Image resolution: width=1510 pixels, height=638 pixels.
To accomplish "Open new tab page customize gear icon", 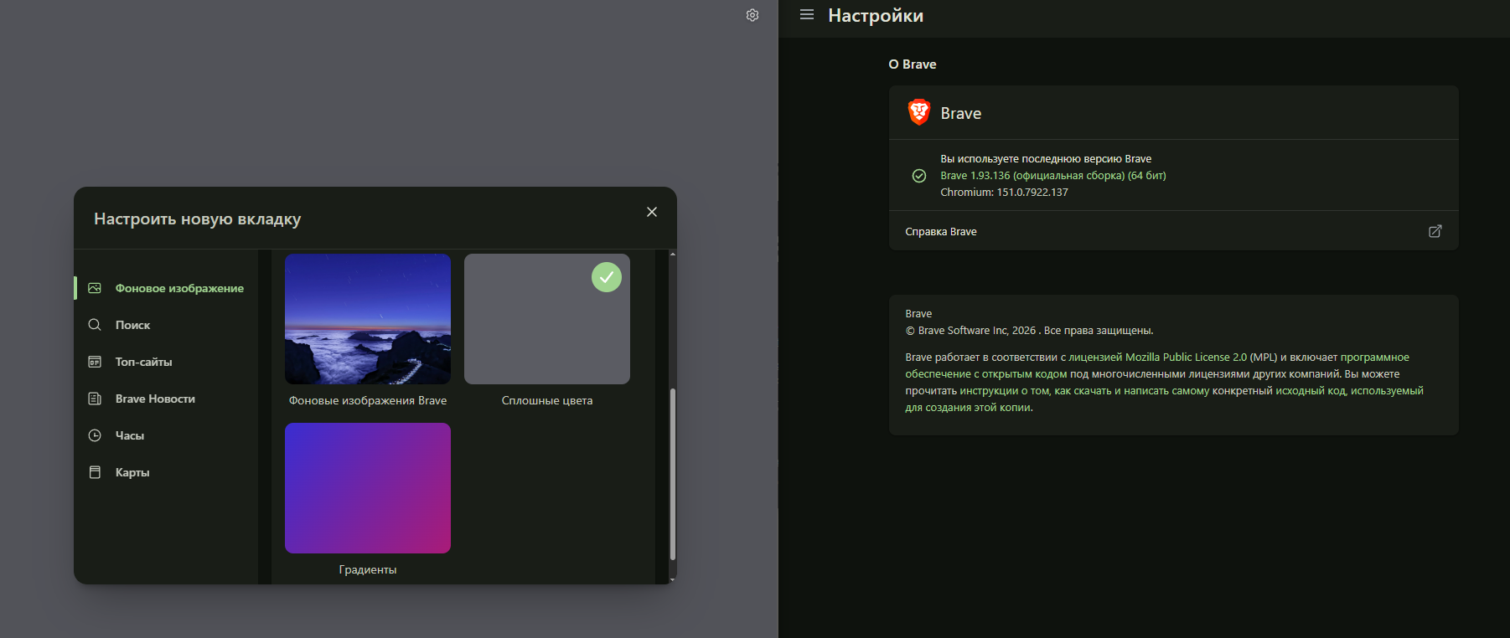I will pos(752,15).
